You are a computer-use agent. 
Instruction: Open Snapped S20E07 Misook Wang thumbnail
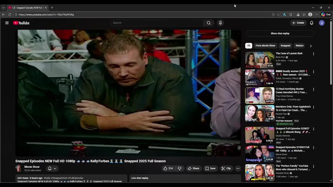tap(260, 135)
